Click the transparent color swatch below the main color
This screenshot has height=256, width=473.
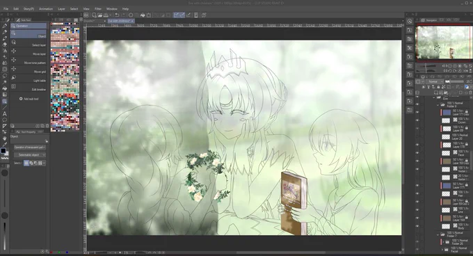[5, 158]
